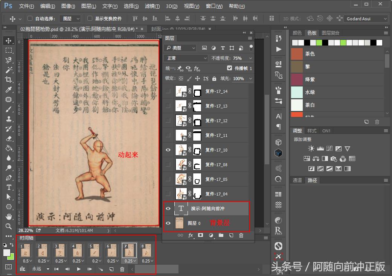Screen dimensions: 392x276
Task: Select frame 3 in the animation timeline
Action: 59,251
